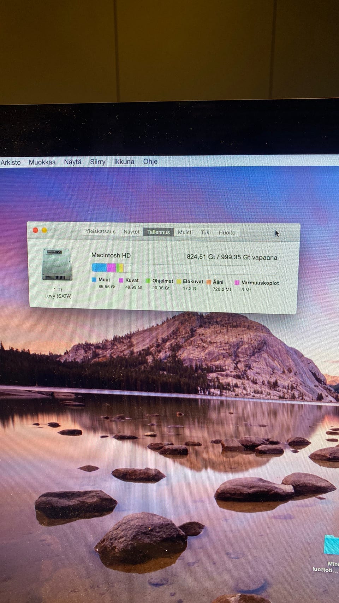This screenshot has height=603, width=339.
Task: Open the Ohje menu
Action: click(x=150, y=161)
